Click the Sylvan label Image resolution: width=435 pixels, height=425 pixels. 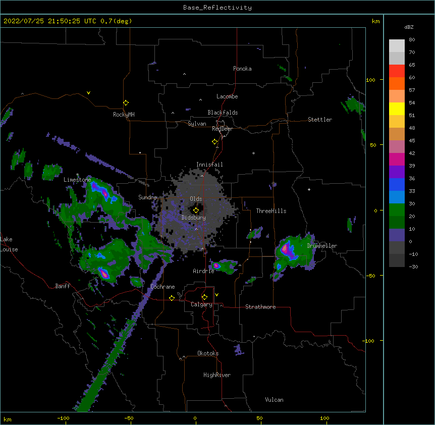point(197,124)
